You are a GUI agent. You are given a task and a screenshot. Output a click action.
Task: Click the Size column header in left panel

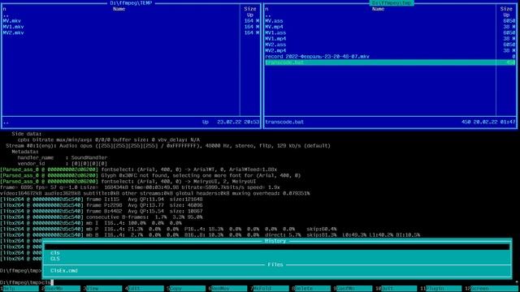[250, 9]
